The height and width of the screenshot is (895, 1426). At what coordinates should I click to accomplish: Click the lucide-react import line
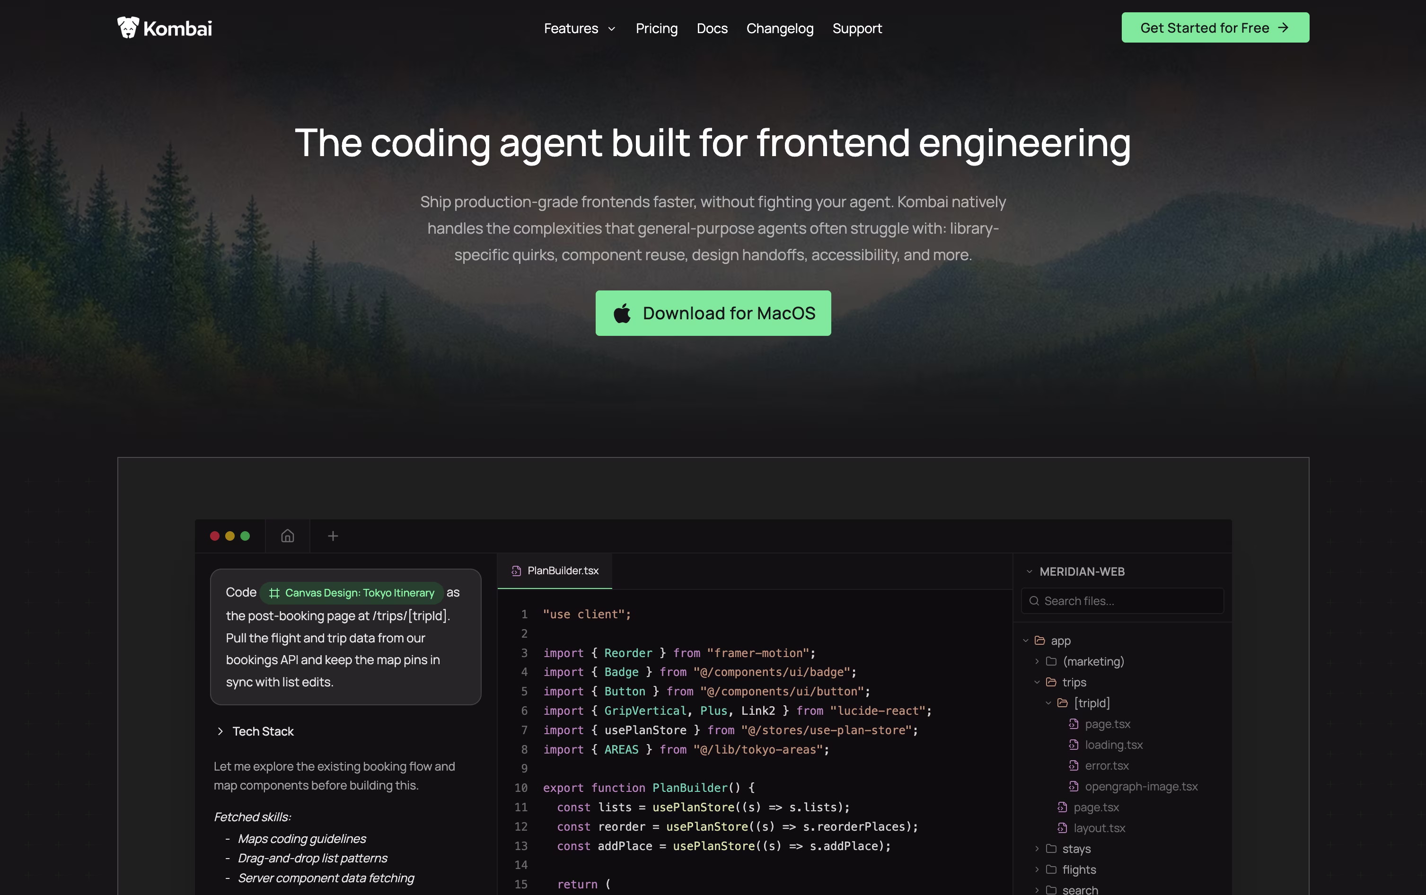coord(738,711)
